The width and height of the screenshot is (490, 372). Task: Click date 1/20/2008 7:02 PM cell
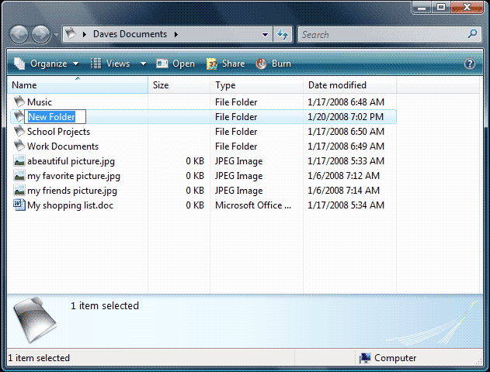point(346,116)
